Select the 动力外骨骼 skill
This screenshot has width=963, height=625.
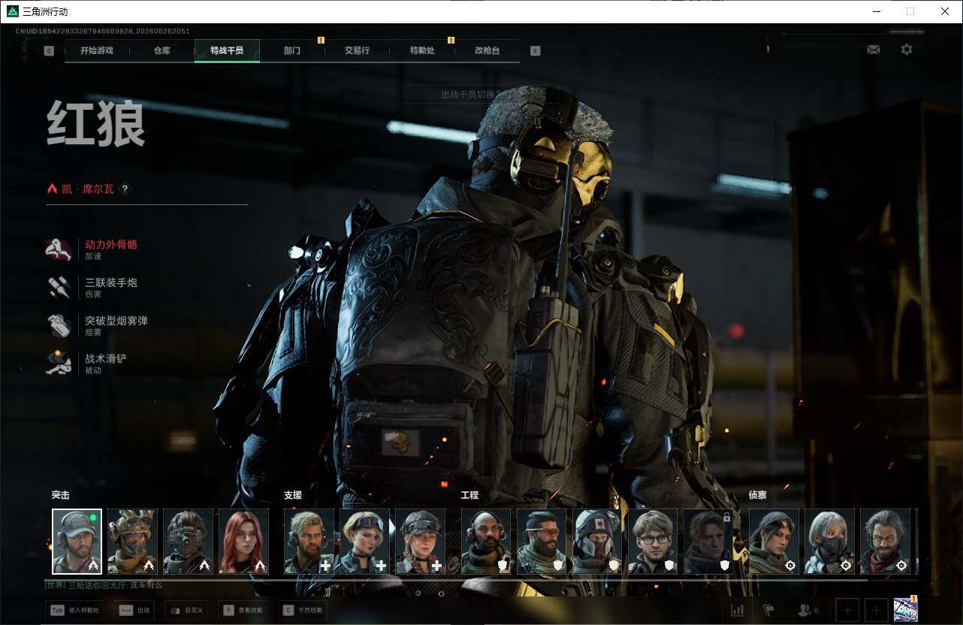pyautogui.click(x=92, y=249)
